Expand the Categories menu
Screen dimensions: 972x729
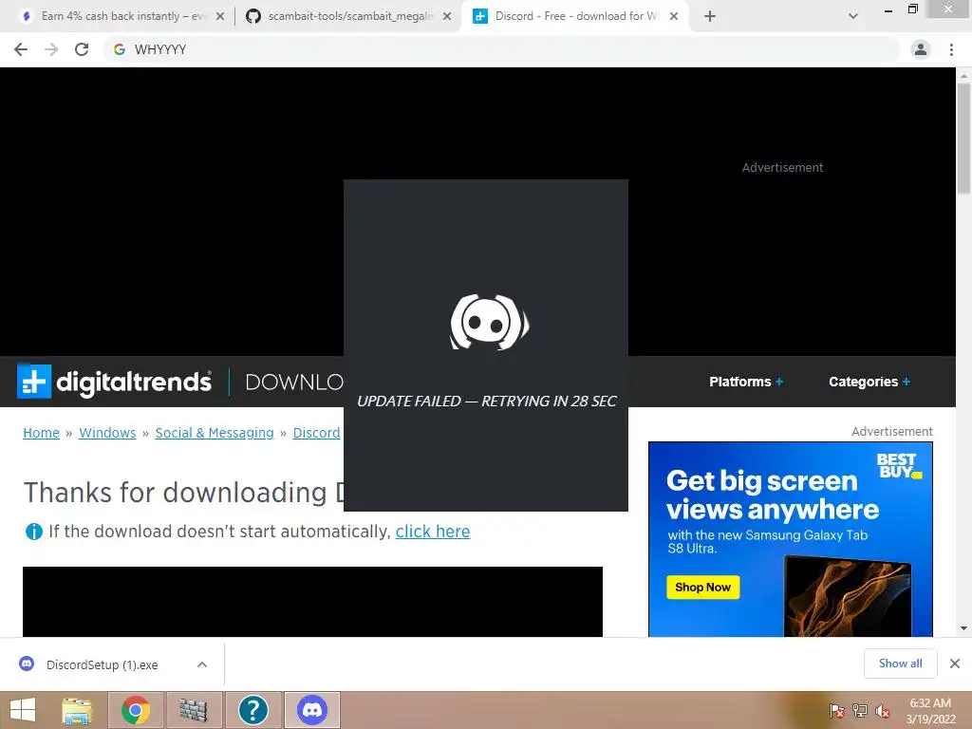(x=869, y=382)
